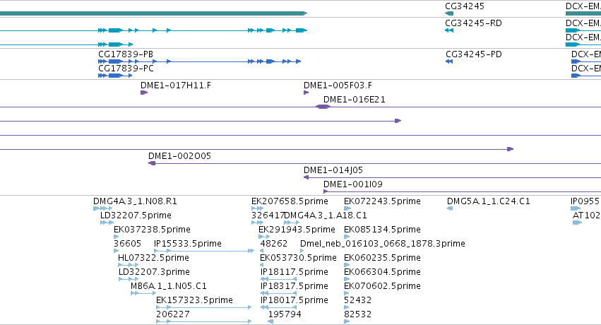Click the CG34245-RD transcript glyph
Image resolution: width=601 pixels, height=325 pixels.
(x=449, y=30)
